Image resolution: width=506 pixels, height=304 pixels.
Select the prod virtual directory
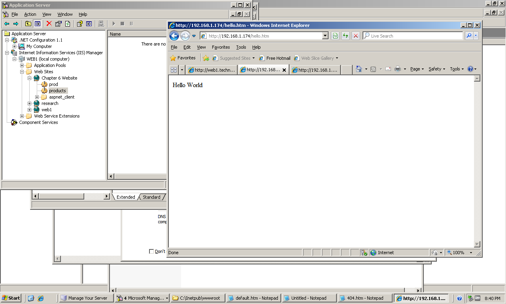53,84
